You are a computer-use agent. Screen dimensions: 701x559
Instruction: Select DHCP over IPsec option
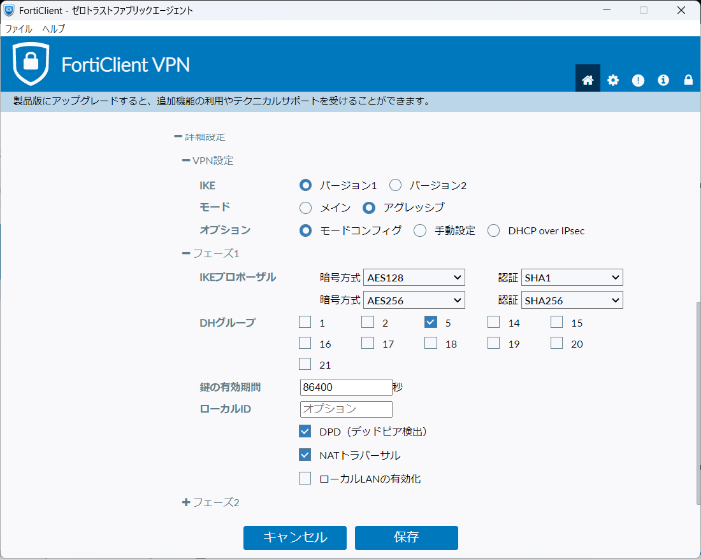pos(493,230)
